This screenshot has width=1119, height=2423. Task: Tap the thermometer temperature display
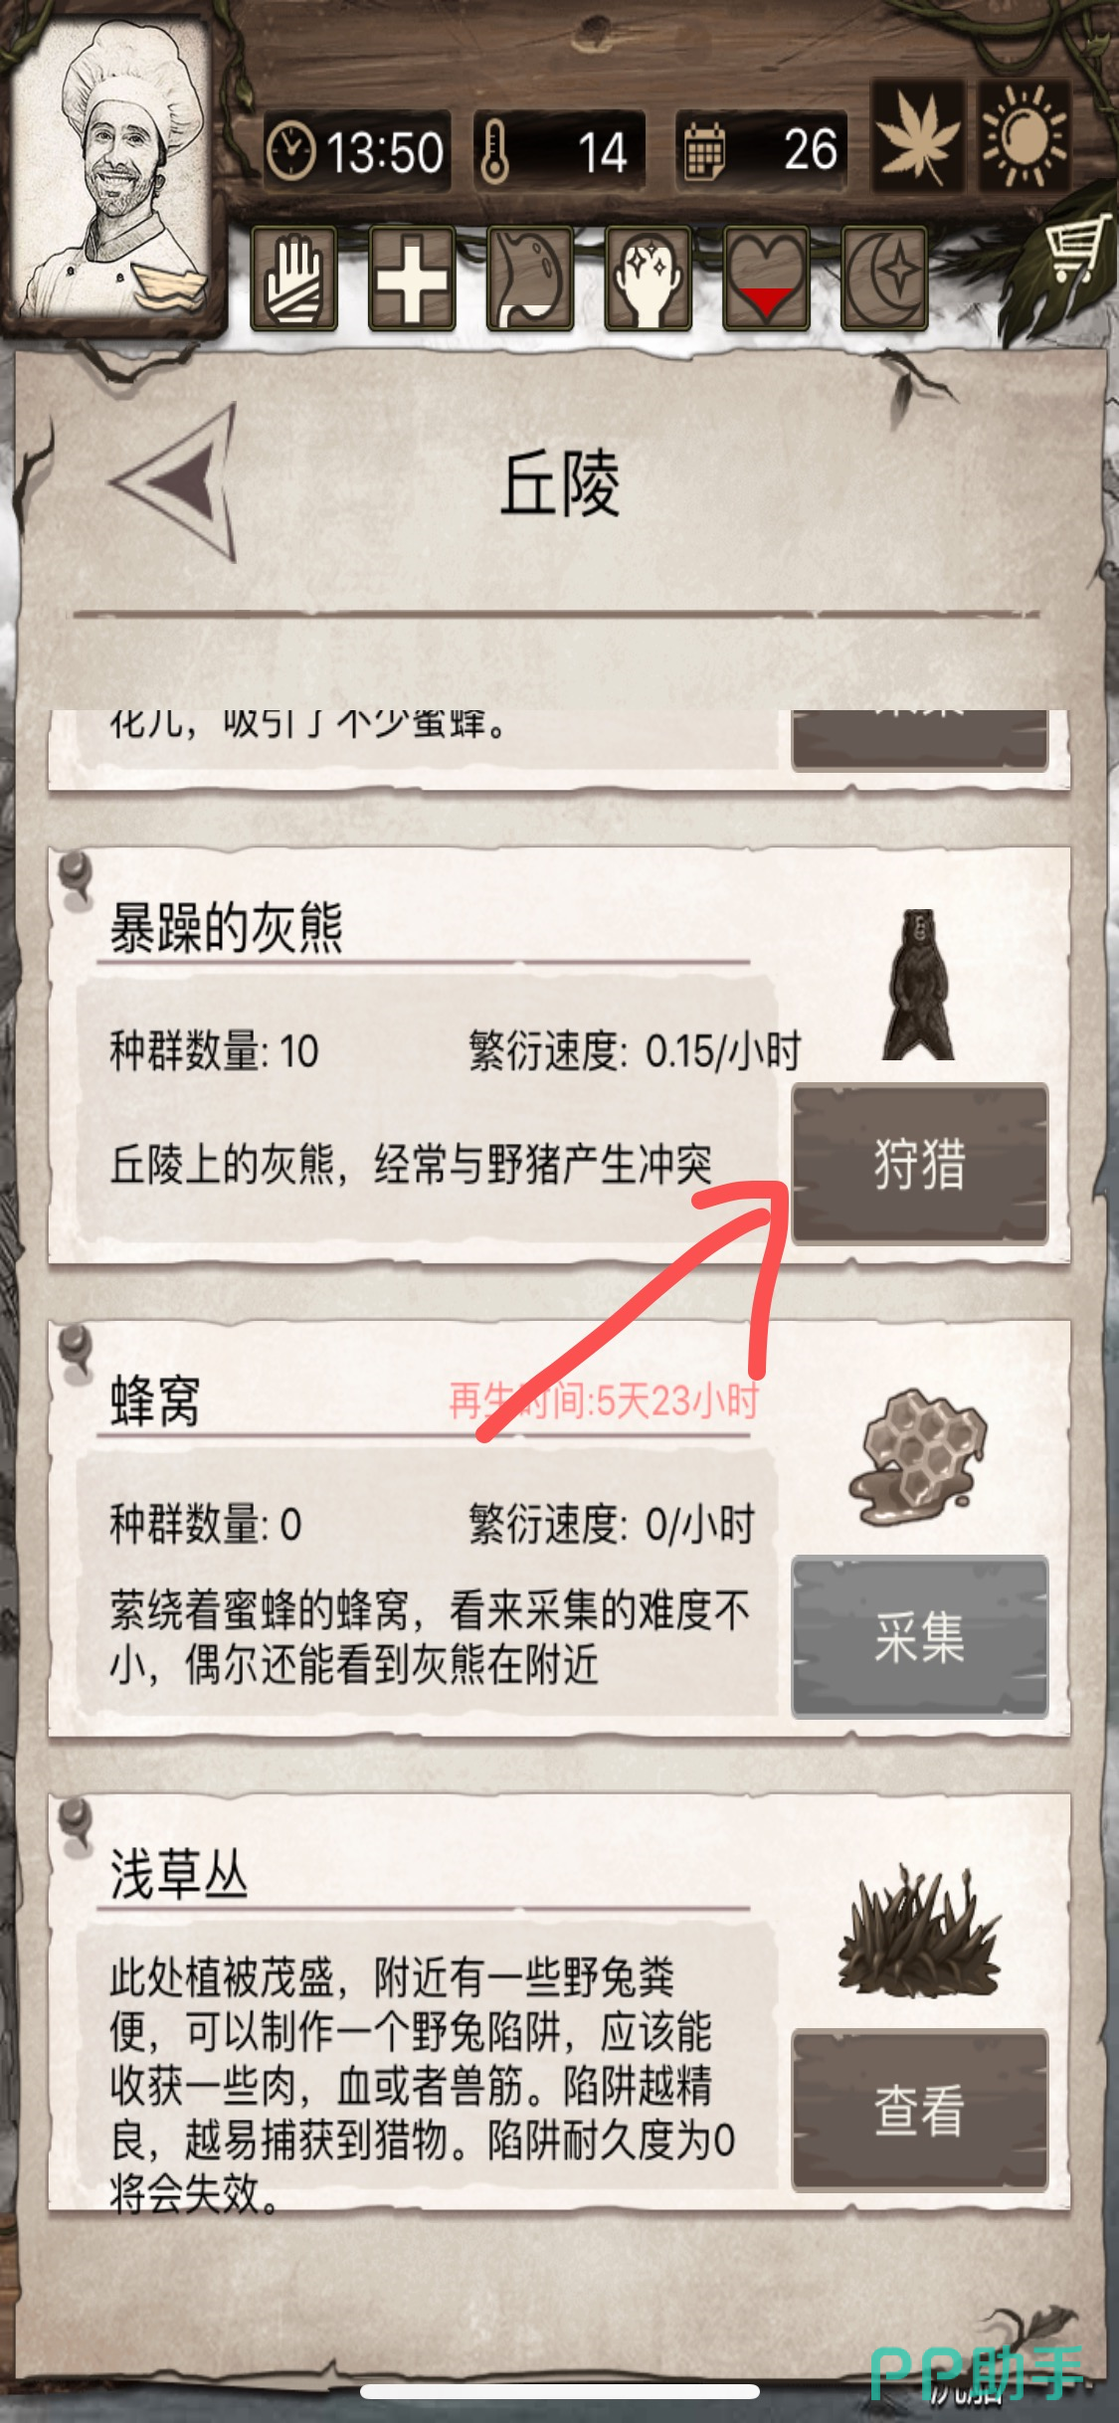click(559, 151)
